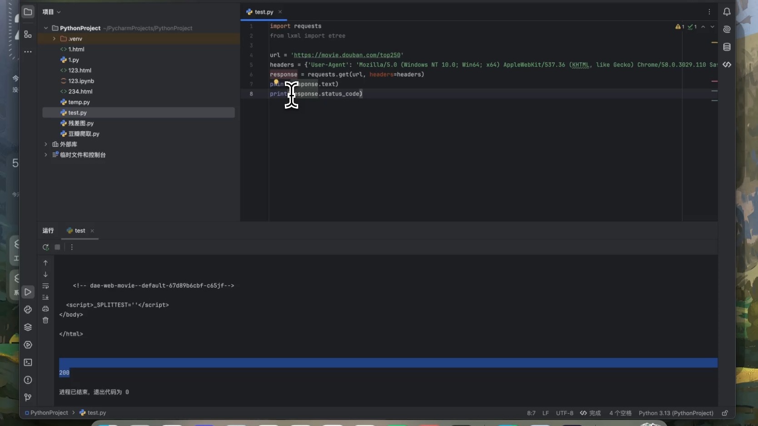This screenshot has width=758, height=426.
Task: Close the test.py editor tab
Action: (x=280, y=12)
